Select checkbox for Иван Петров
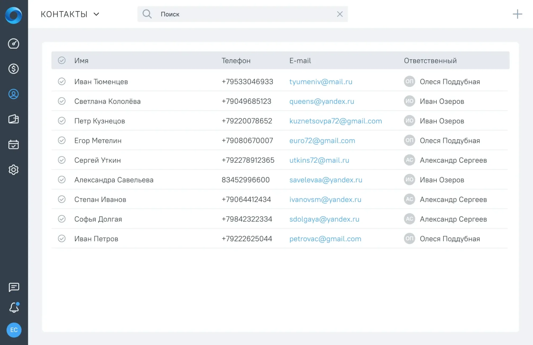This screenshot has height=345, width=533. point(62,238)
